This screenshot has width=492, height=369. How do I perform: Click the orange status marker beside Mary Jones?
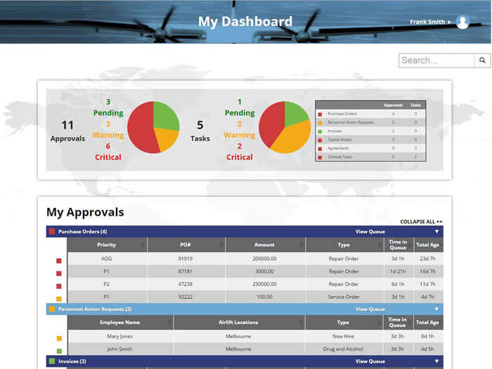click(x=59, y=339)
